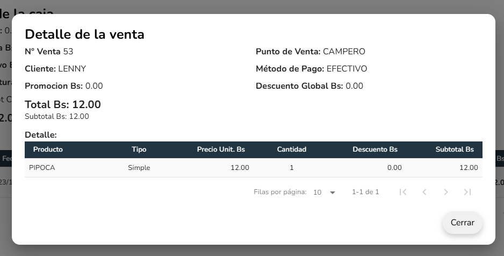Open the Filas por página dropdown

tap(325, 192)
